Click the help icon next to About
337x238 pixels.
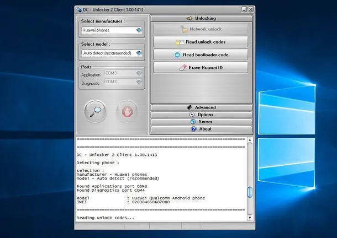(193, 129)
